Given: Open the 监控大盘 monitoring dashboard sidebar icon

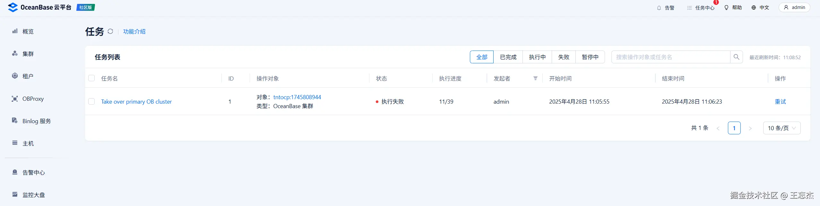Looking at the screenshot, I should [x=15, y=194].
